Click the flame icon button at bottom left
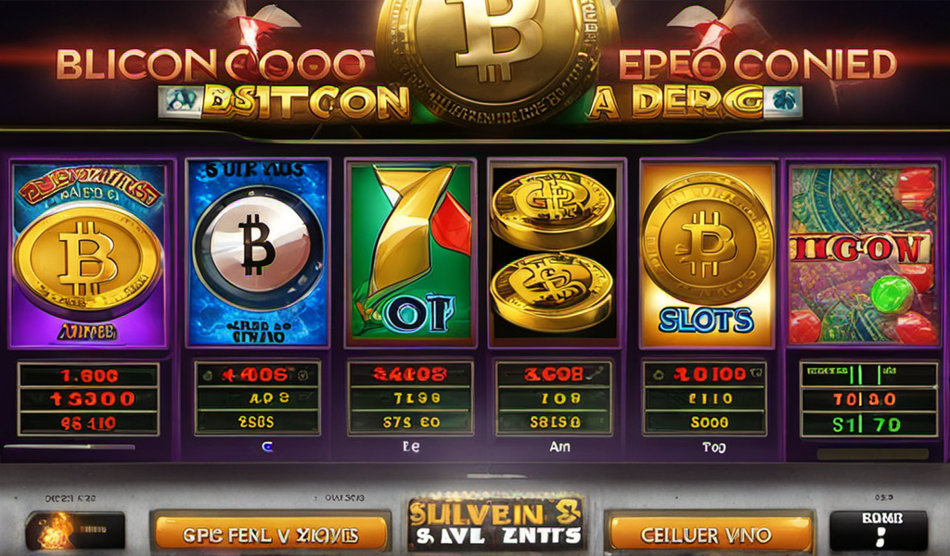The image size is (950, 556). point(75,531)
